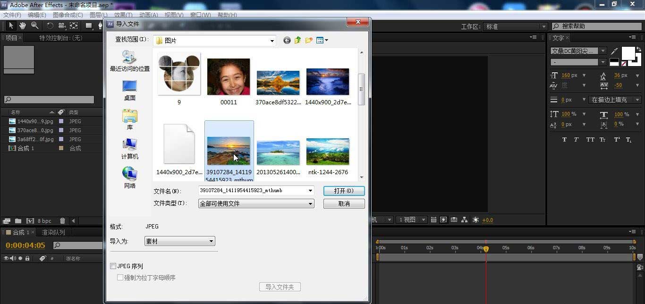Toggle faux bold text style button
The height and width of the screenshot is (304, 645).
tap(564, 140)
